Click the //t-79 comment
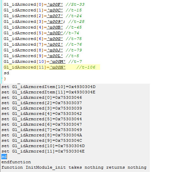The height and width of the screenshot is (172, 172). click(x=74, y=50)
